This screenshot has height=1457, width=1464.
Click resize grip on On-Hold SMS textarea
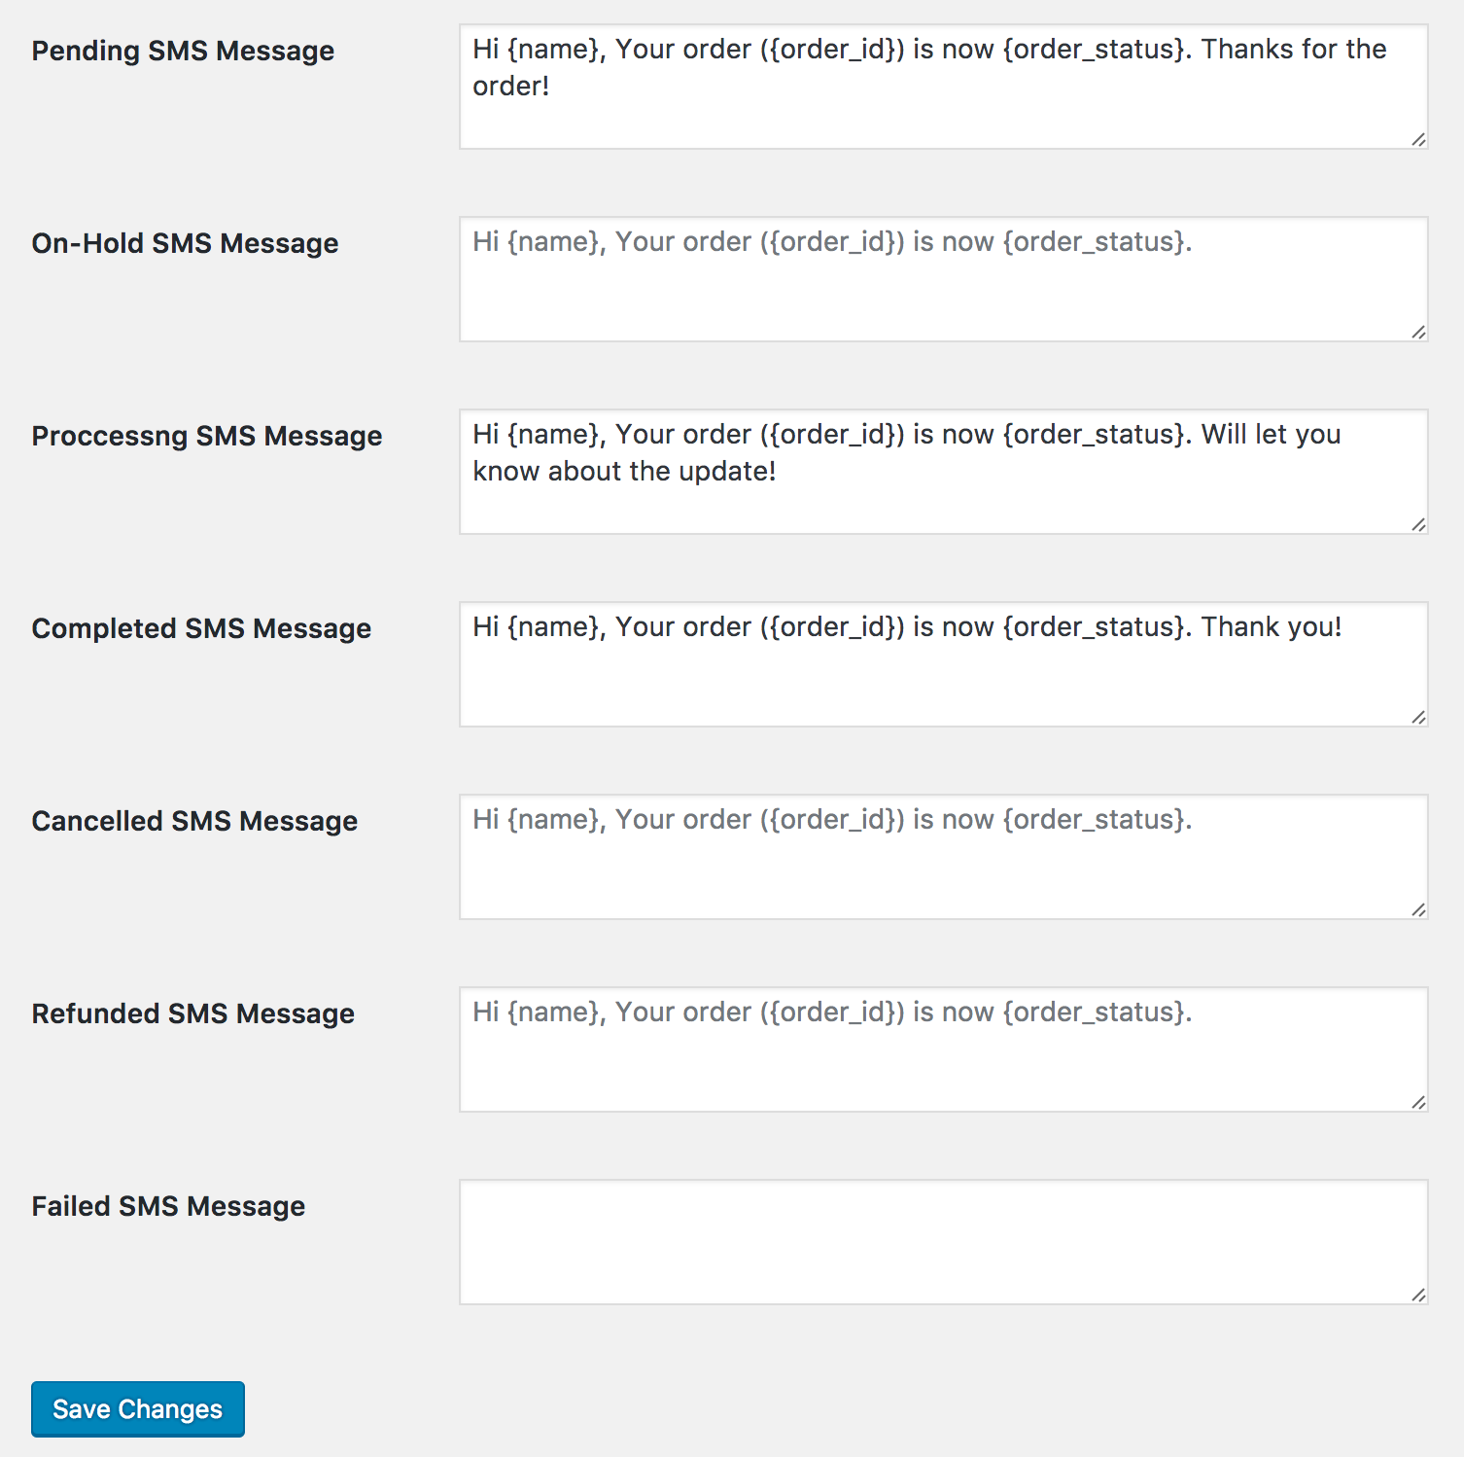point(1419,333)
